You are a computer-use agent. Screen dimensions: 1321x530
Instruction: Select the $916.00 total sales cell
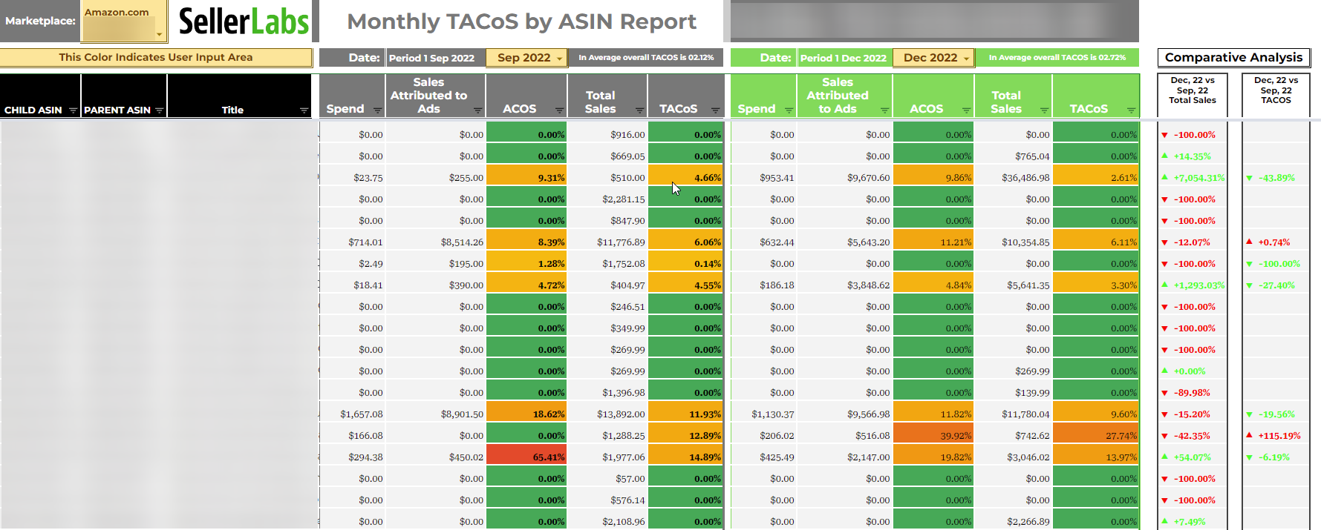coord(607,135)
